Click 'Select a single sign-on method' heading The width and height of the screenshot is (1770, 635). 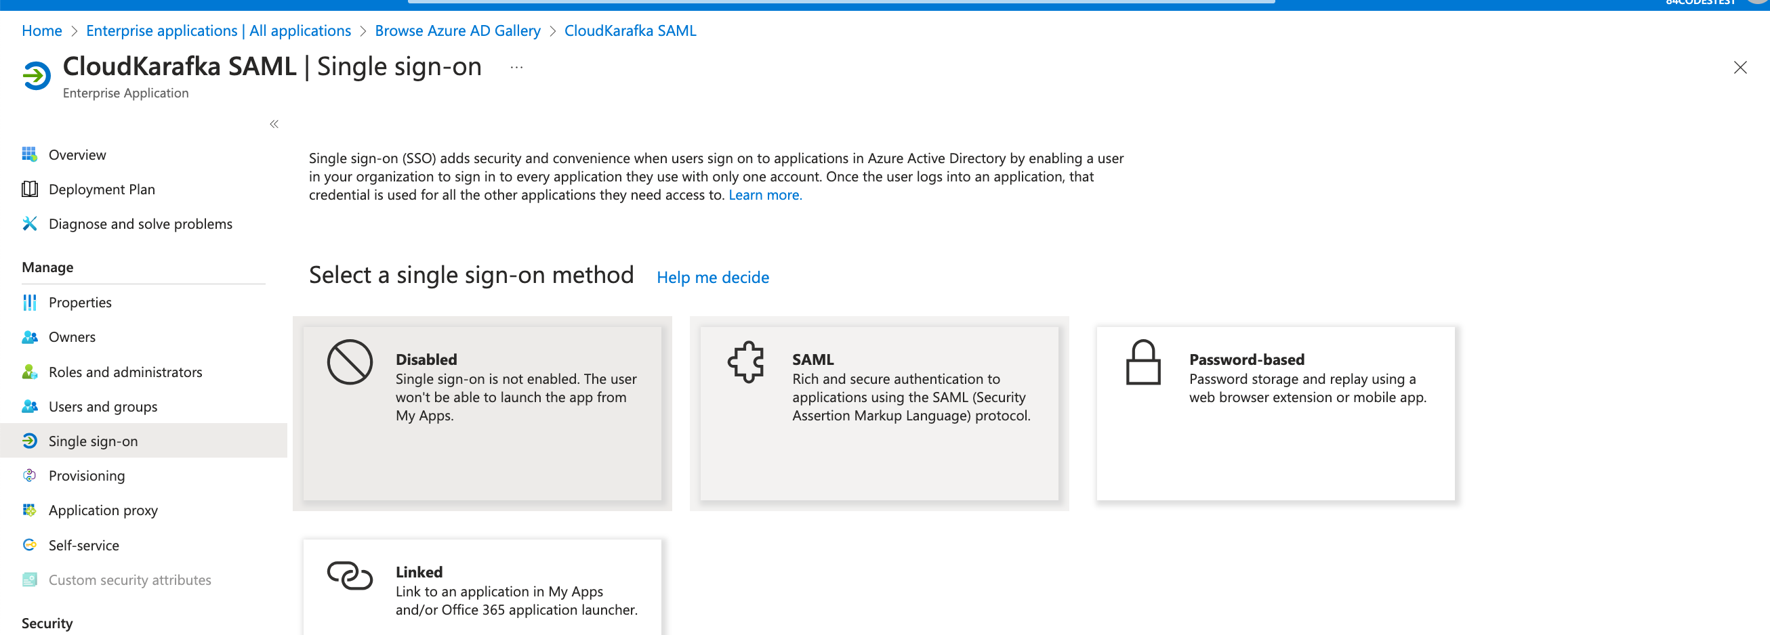[472, 276]
